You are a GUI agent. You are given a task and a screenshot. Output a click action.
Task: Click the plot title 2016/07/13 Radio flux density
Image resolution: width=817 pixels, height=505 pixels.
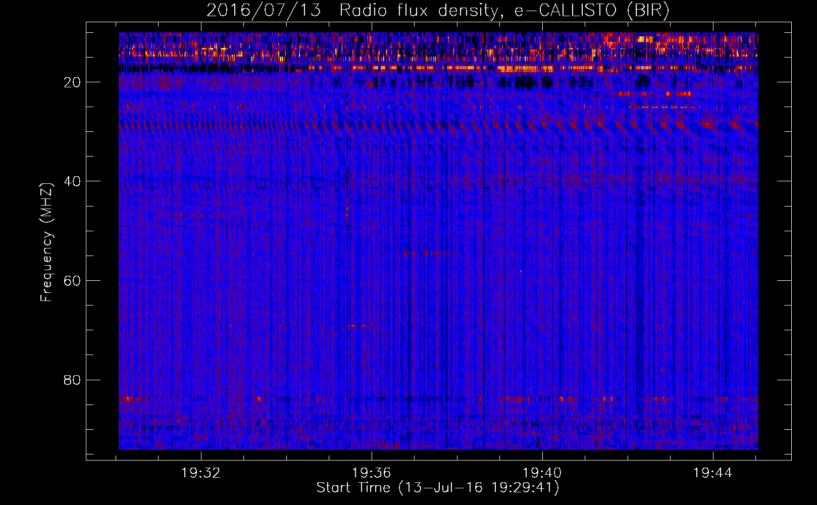pyautogui.click(x=438, y=10)
